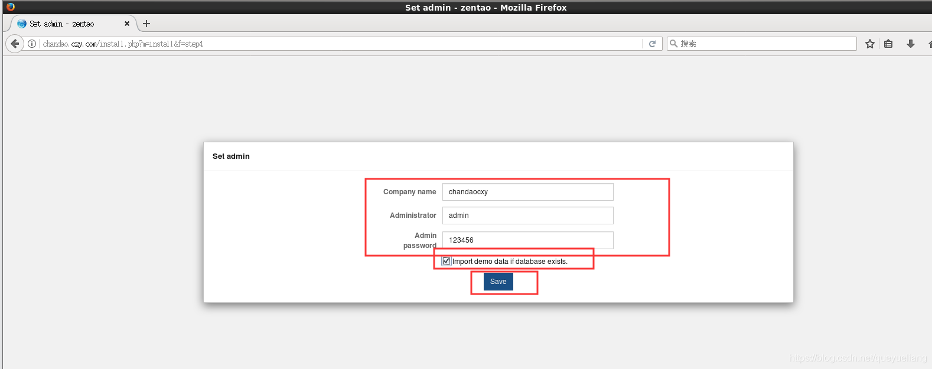Viewport: 932px width, 369px height.
Task: Open the downloads arrow icon
Action: coord(911,44)
